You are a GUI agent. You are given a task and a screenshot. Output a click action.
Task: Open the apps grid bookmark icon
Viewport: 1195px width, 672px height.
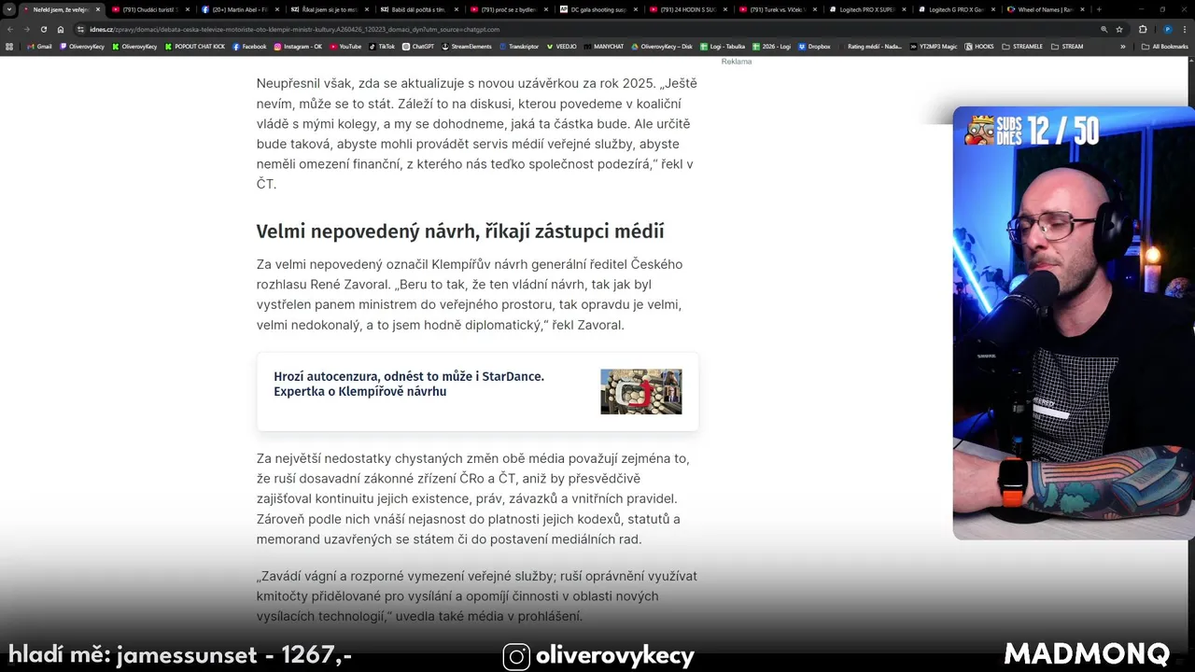[x=9, y=47]
